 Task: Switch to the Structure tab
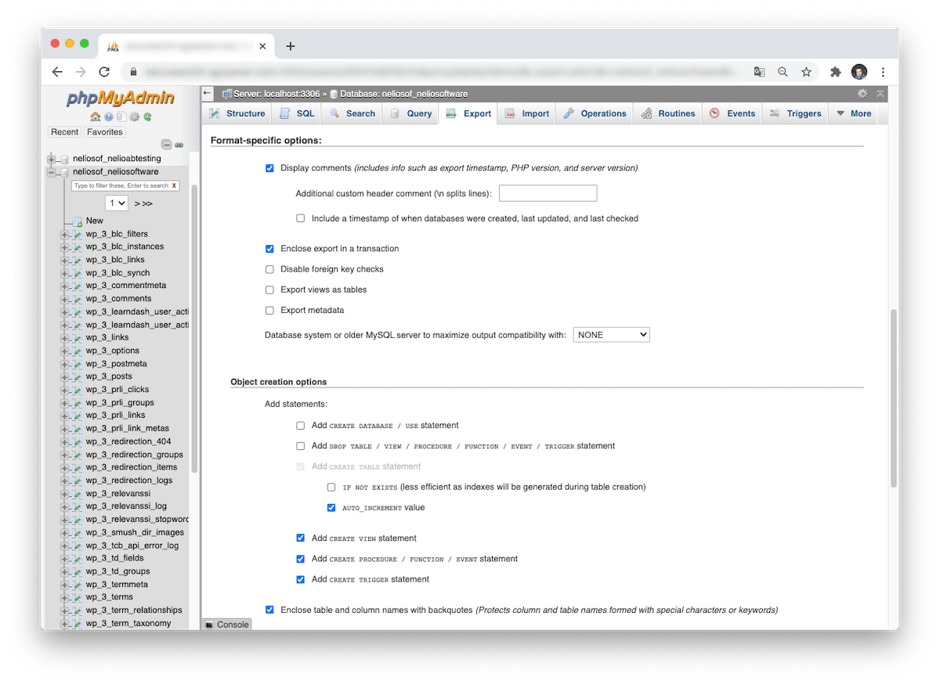237,113
